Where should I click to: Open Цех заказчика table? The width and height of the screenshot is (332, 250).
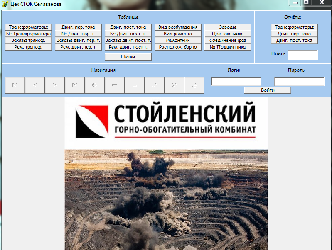pyautogui.click(x=228, y=34)
